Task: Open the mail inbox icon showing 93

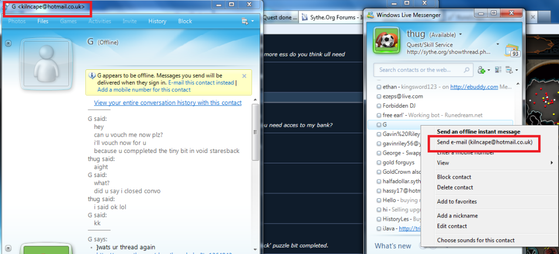Action: (x=511, y=51)
